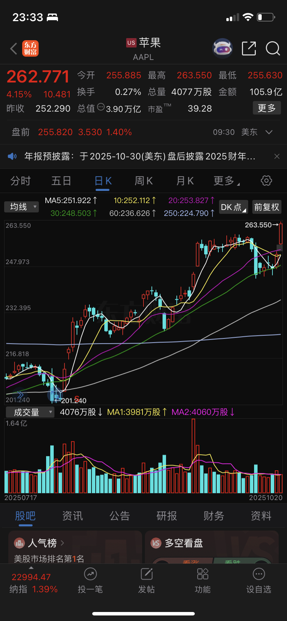
Task: Open the 成交量 indicator dropdown
Action: (30, 412)
